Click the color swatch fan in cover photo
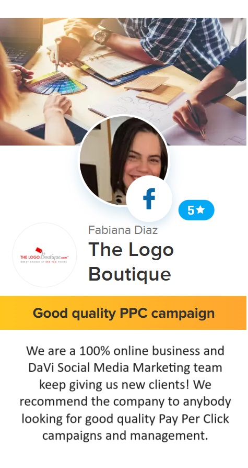The height and width of the screenshot is (468, 248). click(x=56, y=82)
